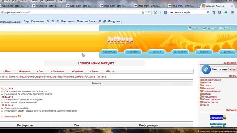Open Путеводитель in the side menu
Viewport: 237px width, 133px height.
(x=209, y=96)
